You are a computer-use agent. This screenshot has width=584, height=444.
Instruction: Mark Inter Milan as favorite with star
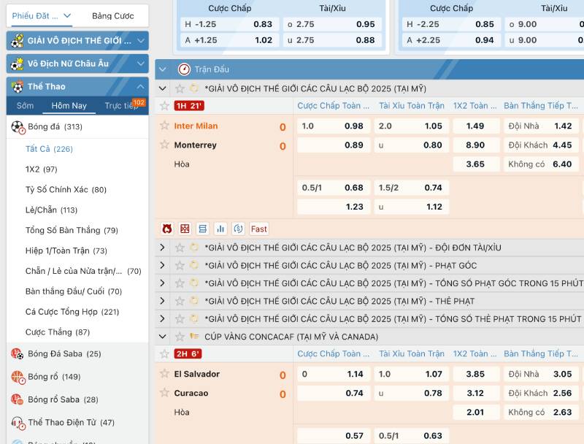165,126
